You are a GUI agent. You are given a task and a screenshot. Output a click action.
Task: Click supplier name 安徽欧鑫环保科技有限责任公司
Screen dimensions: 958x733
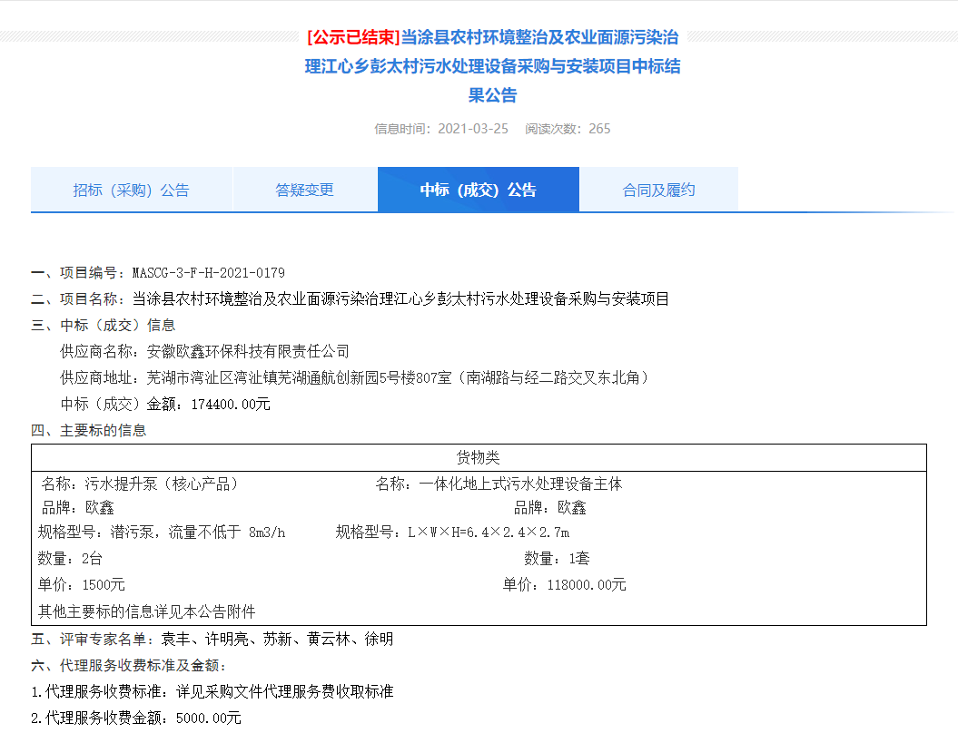(x=247, y=351)
